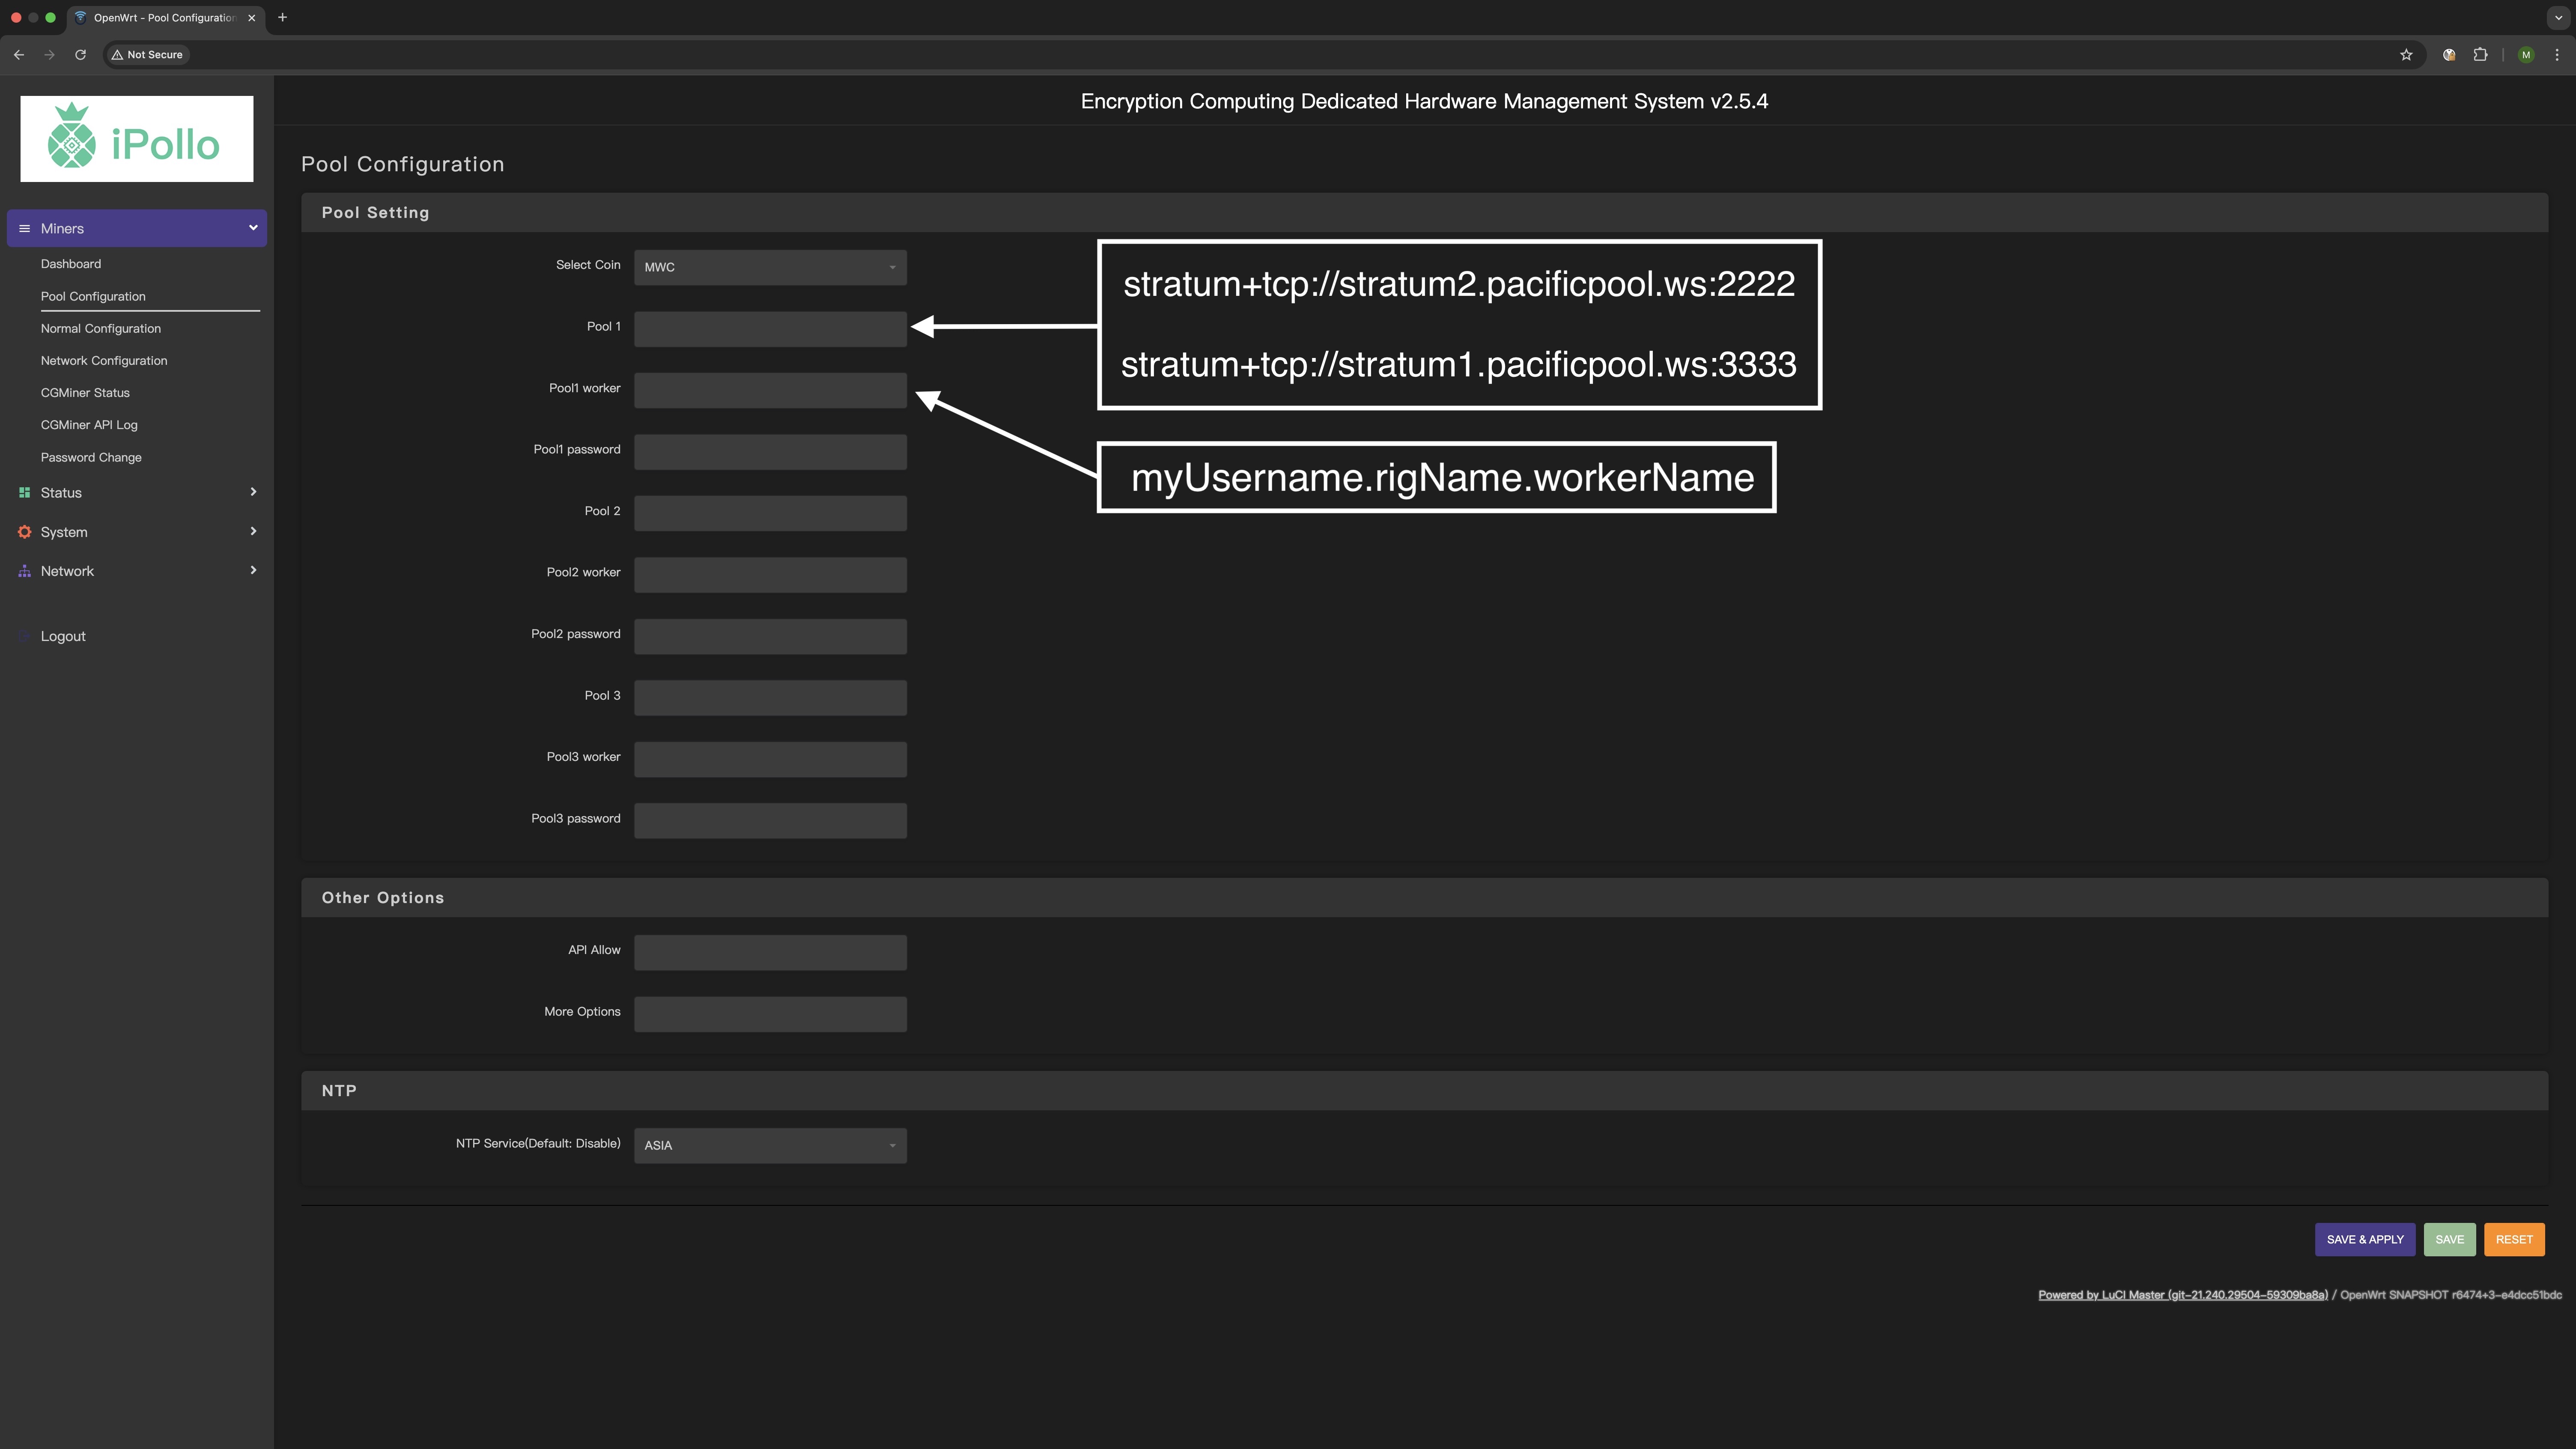The width and height of the screenshot is (2576, 1449).
Task: Open the browser extensions puzzle icon
Action: [2481, 55]
